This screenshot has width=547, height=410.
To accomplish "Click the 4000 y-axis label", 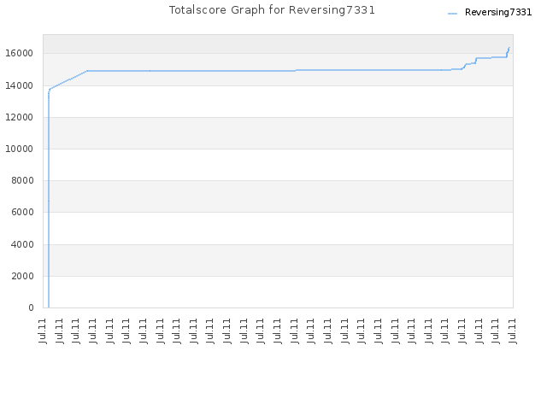I will 22,244.
